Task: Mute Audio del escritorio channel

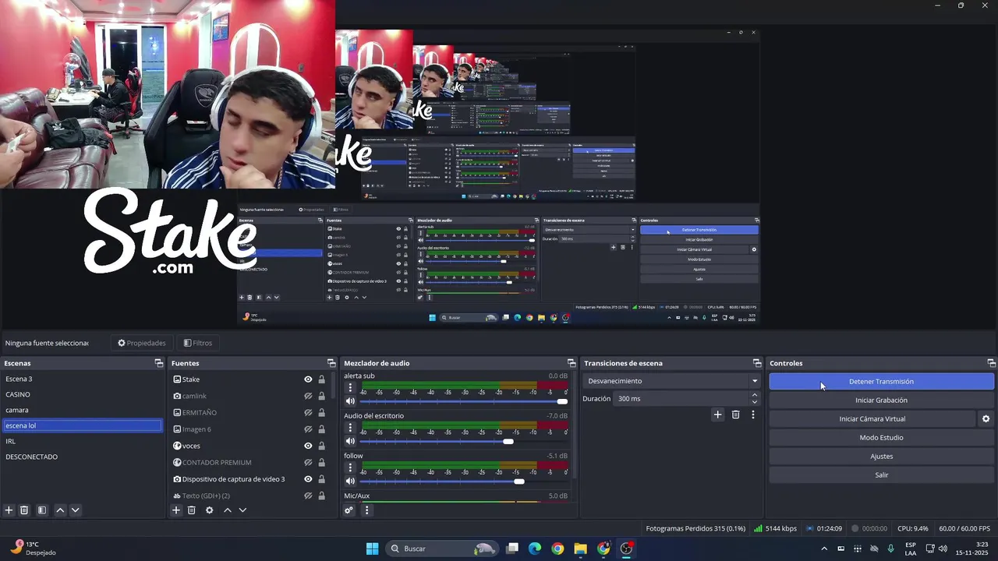Action: [350, 442]
